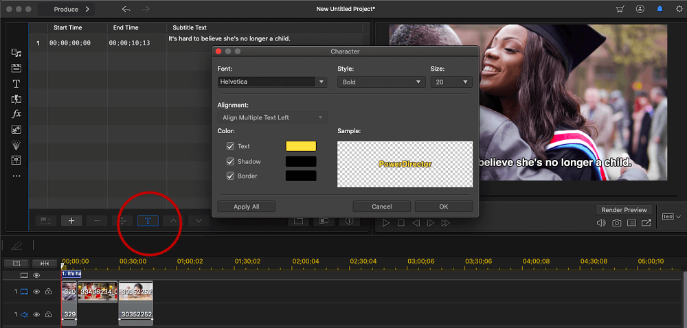Click the subtitle up arrow button
Viewport: 687px width, 328px height.
[x=174, y=221]
